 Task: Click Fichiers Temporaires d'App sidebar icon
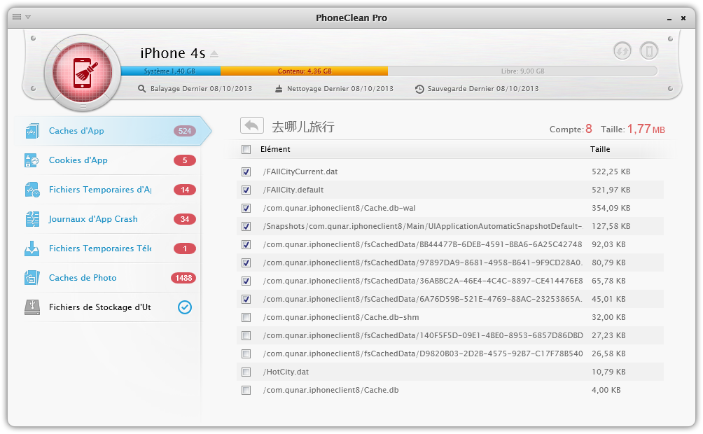click(x=32, y=190)
